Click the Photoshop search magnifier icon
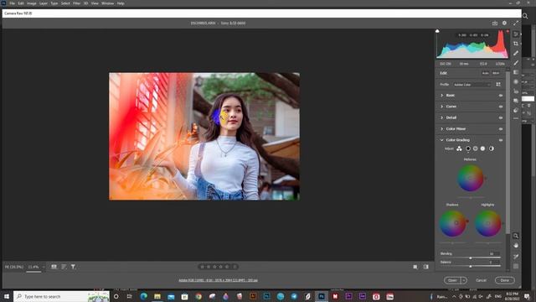Viewport: 536px width, 302px height. click(x=525, y=16)
